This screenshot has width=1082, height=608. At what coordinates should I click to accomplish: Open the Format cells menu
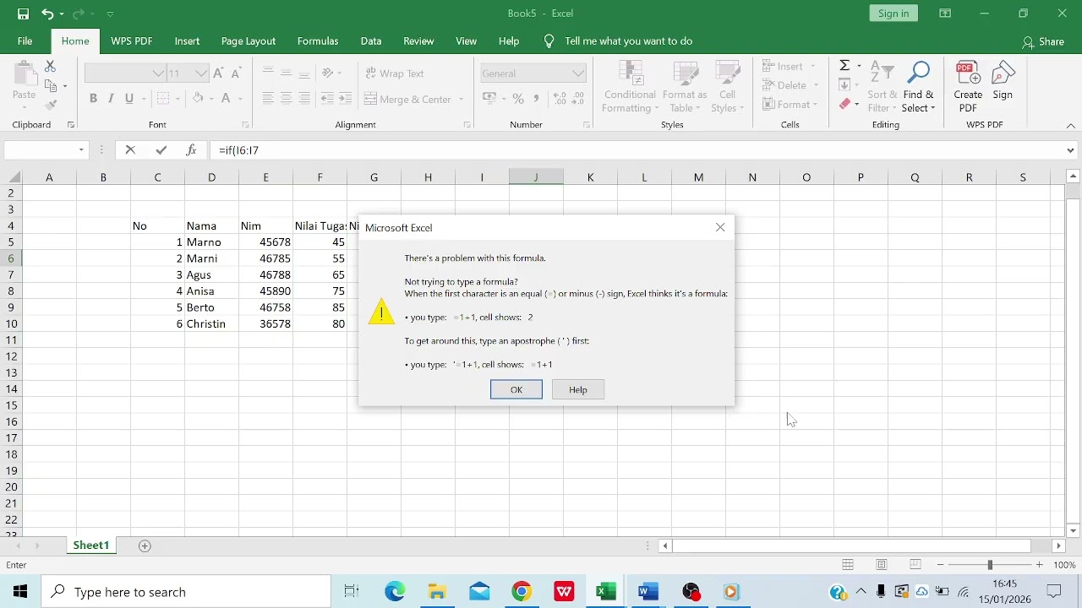click(x=791, y=105)
